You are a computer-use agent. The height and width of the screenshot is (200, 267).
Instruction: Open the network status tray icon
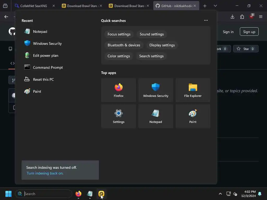[x=228, y=194]
